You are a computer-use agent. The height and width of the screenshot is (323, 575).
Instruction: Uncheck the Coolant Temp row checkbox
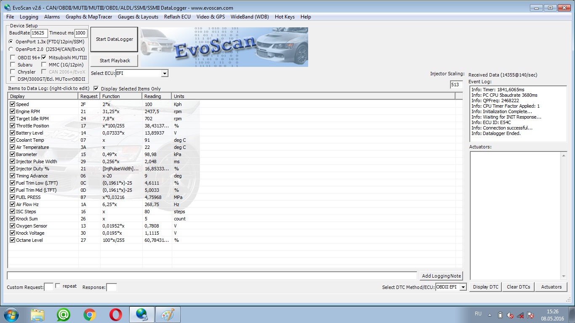[12, 140]
